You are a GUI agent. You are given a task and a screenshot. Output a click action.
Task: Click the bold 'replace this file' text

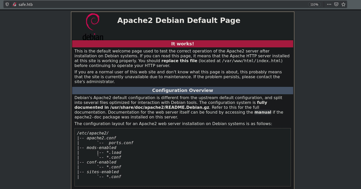pyautogui.click(x=179, y=61)
